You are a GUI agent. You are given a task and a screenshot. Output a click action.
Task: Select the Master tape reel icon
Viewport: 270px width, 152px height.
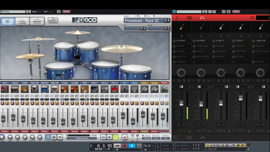pyautogui.click(x=164, y=89)
